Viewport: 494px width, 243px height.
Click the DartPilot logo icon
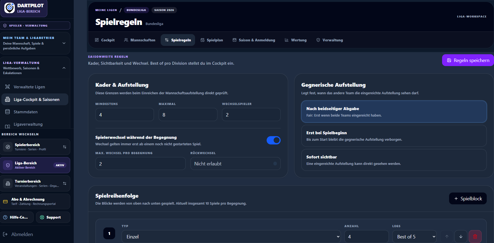[x=10, y=8]
